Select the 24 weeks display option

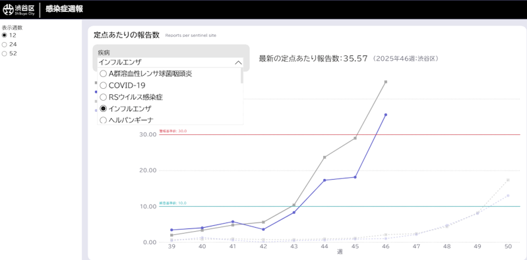[5, 44]
